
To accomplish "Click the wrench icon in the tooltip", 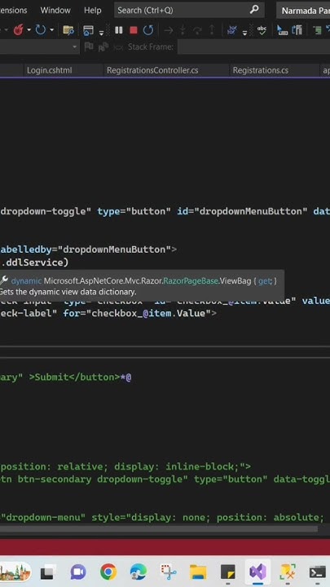I will (x=4, y=280).
